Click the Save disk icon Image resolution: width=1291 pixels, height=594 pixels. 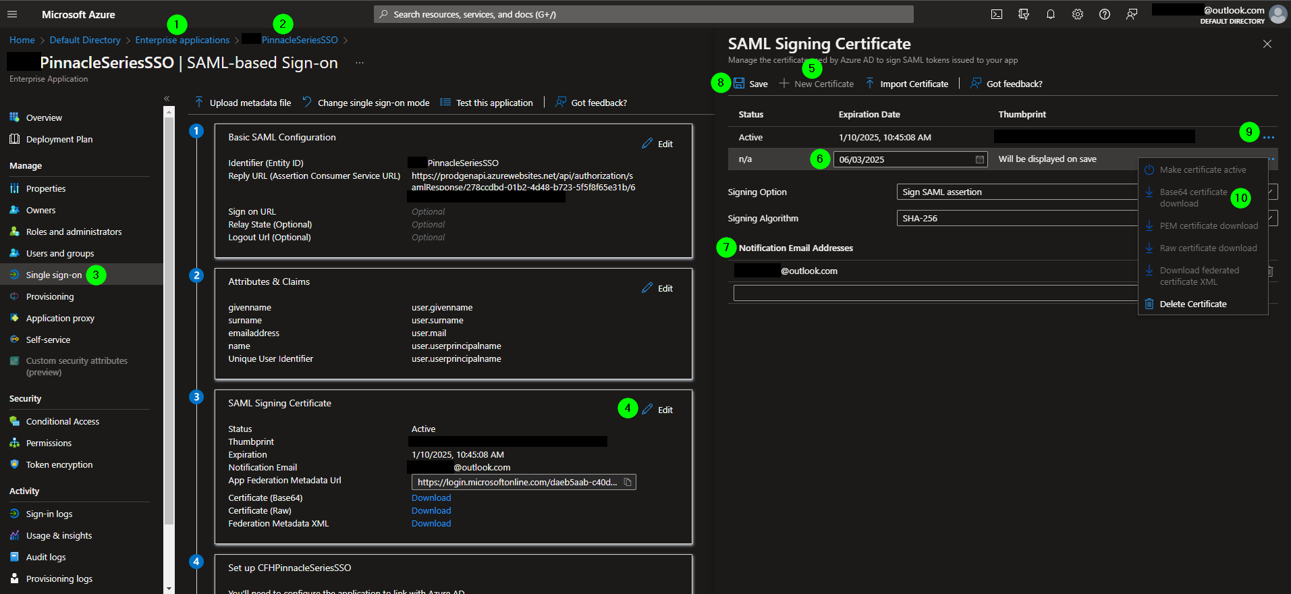(x=740, y=84)
